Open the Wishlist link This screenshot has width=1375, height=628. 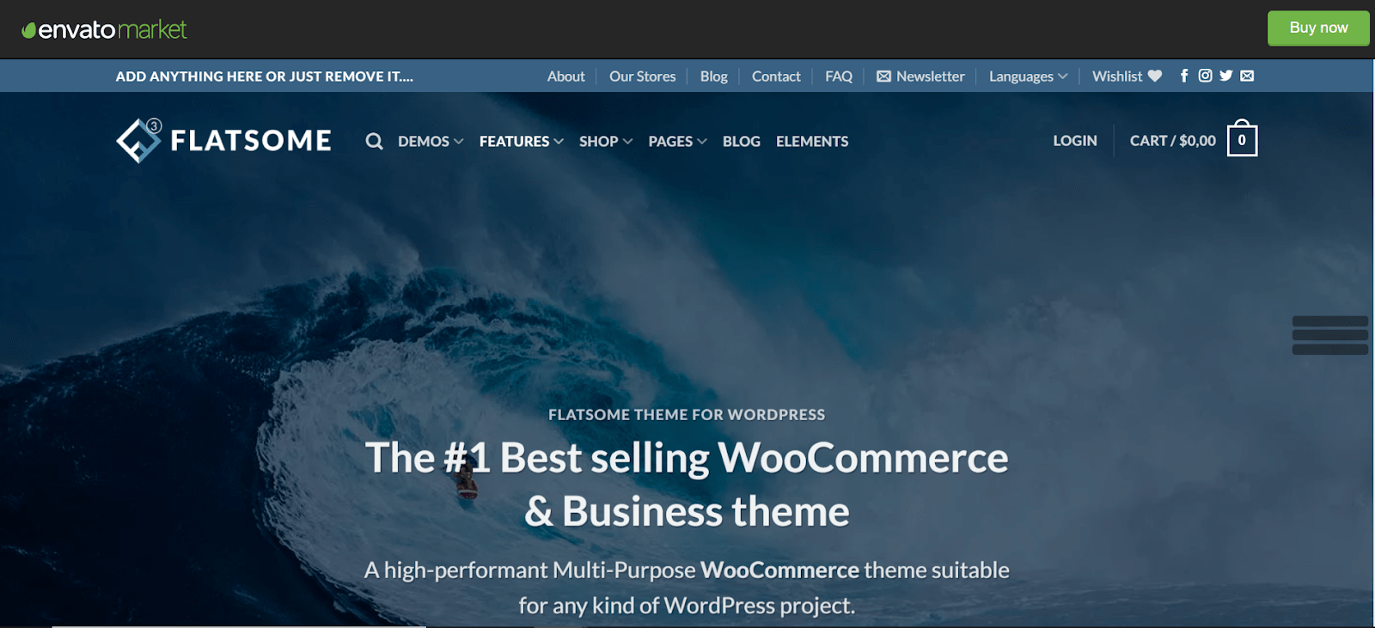click(1117, 76)
